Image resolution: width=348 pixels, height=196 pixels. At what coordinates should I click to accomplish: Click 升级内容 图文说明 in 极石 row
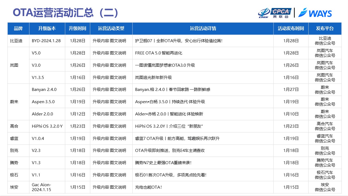pyautogui.click(x=109, y=175)
